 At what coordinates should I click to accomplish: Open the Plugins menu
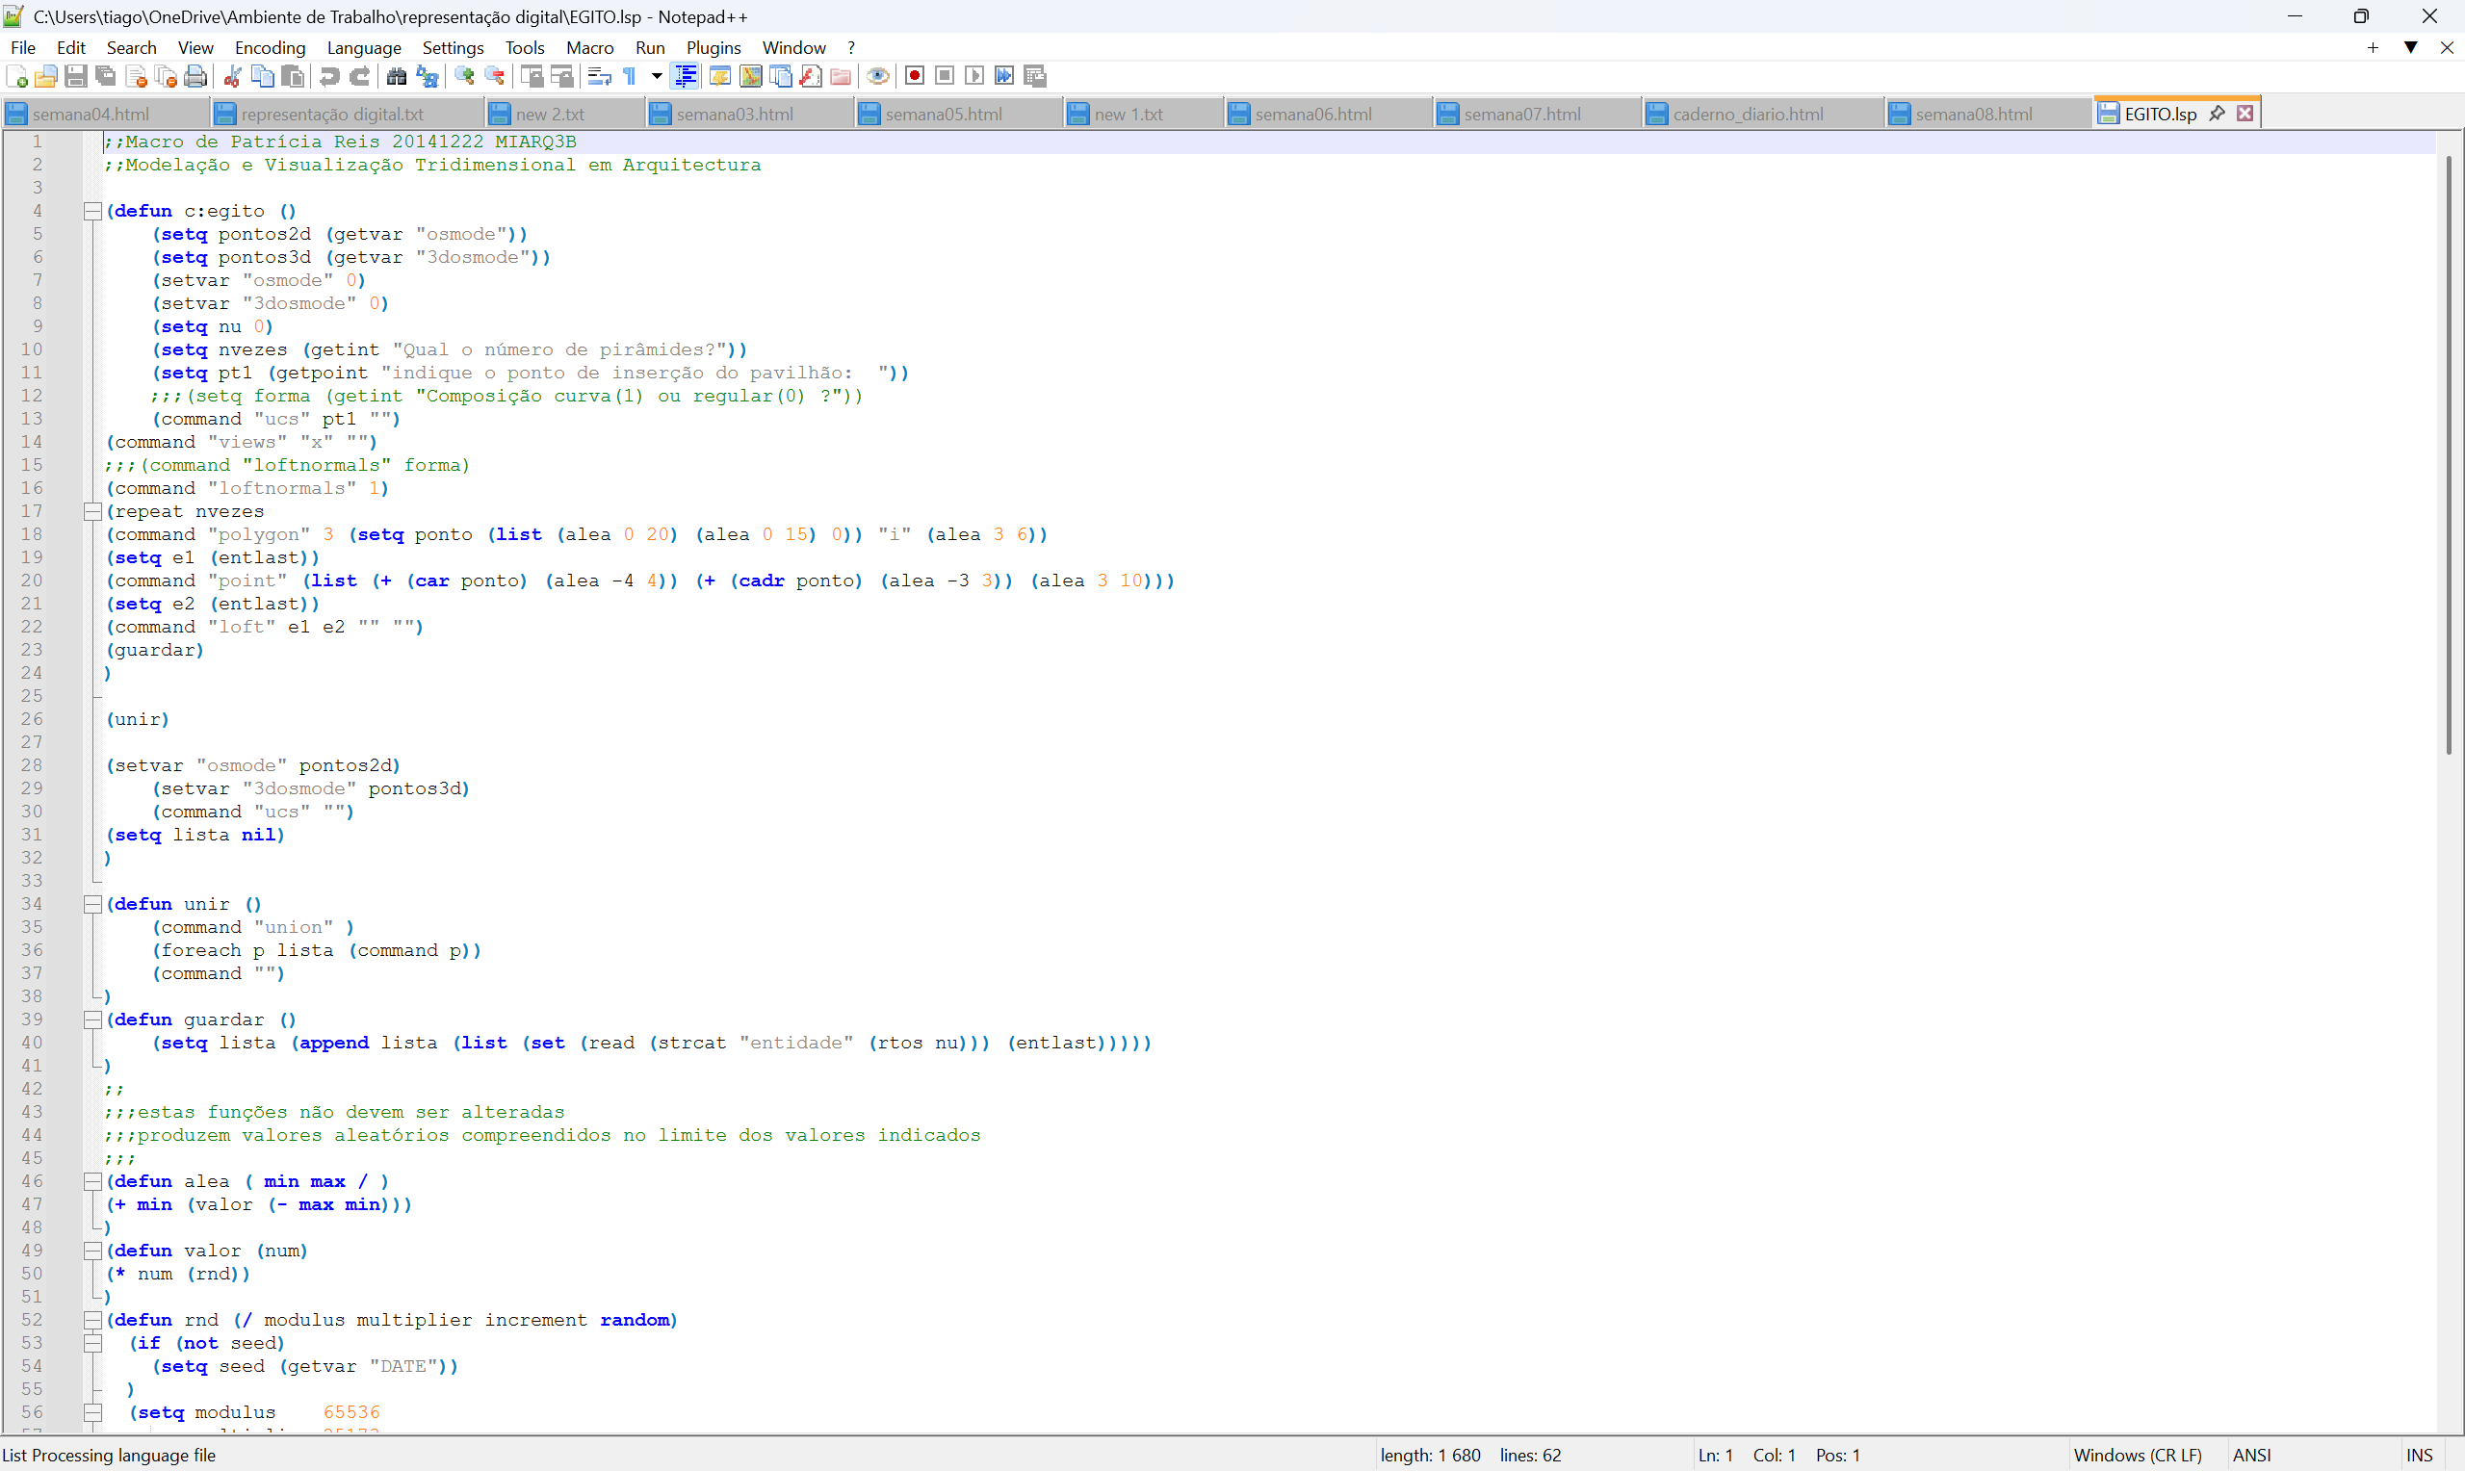coord(713,47)
